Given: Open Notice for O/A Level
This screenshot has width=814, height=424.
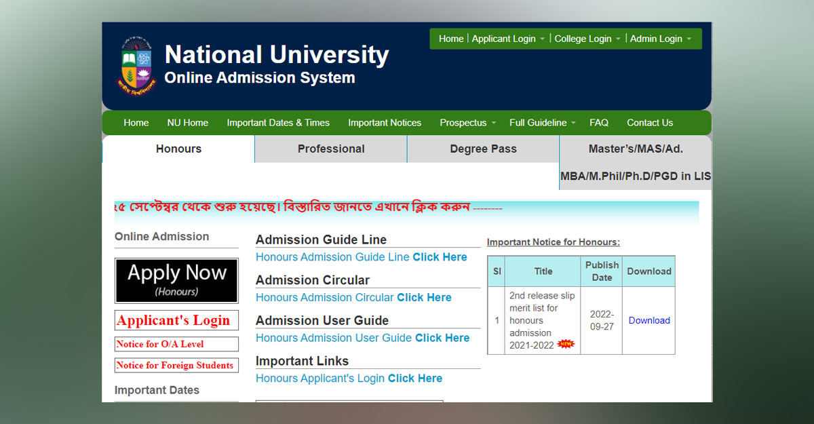Looking at the screenshot, I should (176, 344).
